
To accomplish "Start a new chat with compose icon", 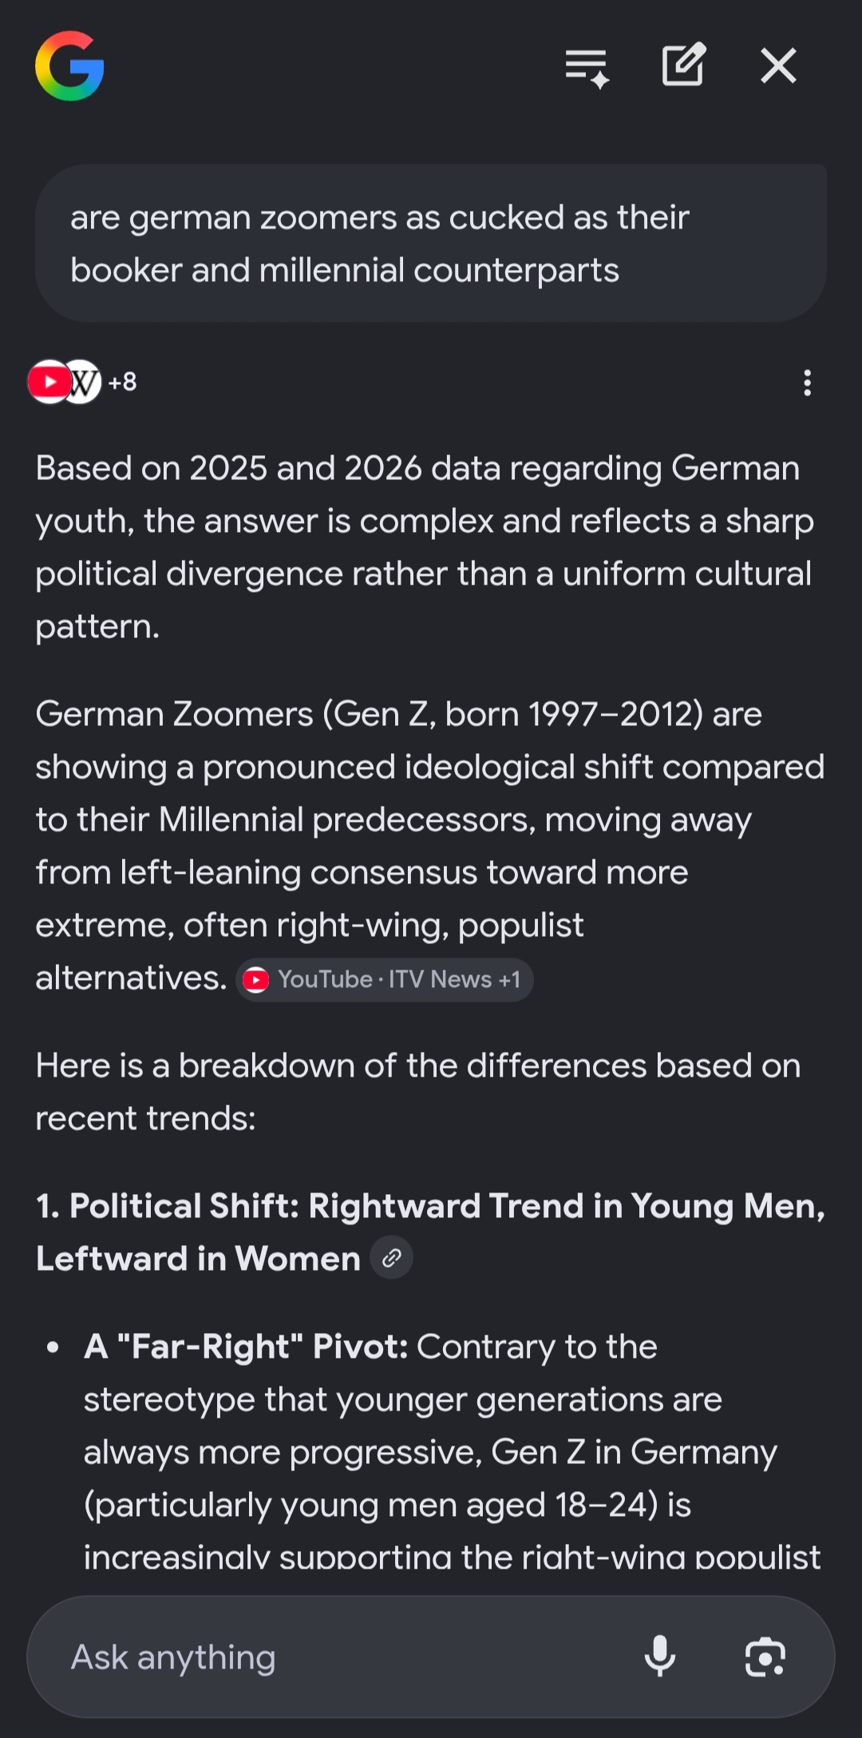I will point(684,65).
